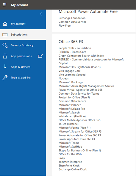Screen dimensions: 136x176
Task: Click Power Virtual Agents for Office 365
Action: (81, 90)
